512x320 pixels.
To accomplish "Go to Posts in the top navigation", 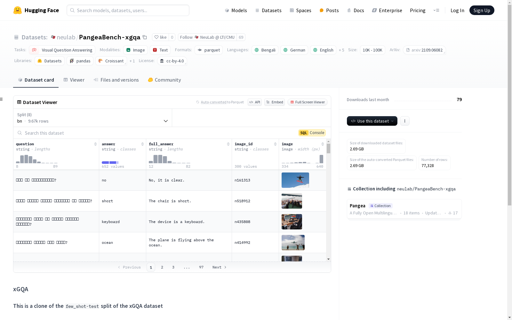I will tap(329, 10).
